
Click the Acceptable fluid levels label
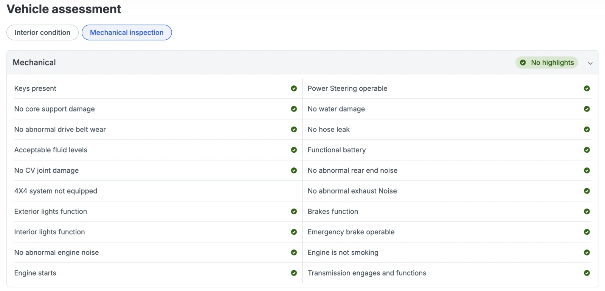click(51, 150)
